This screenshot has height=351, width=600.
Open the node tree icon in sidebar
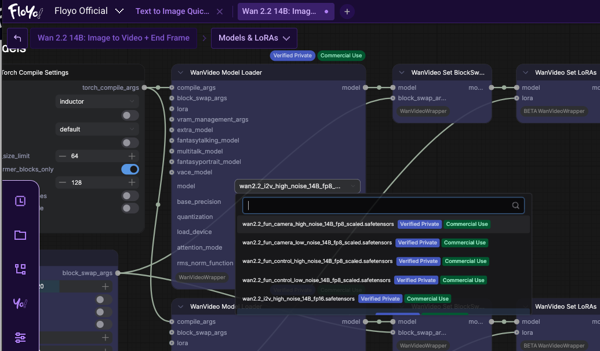click(x=20, y=269)
